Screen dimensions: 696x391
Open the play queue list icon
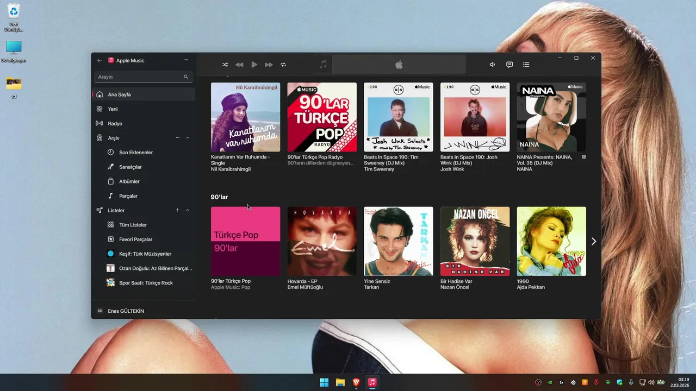[526, 65]
